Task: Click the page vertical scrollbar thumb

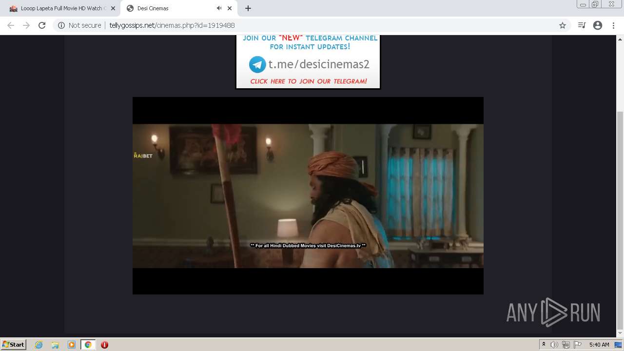Action: 620,219
